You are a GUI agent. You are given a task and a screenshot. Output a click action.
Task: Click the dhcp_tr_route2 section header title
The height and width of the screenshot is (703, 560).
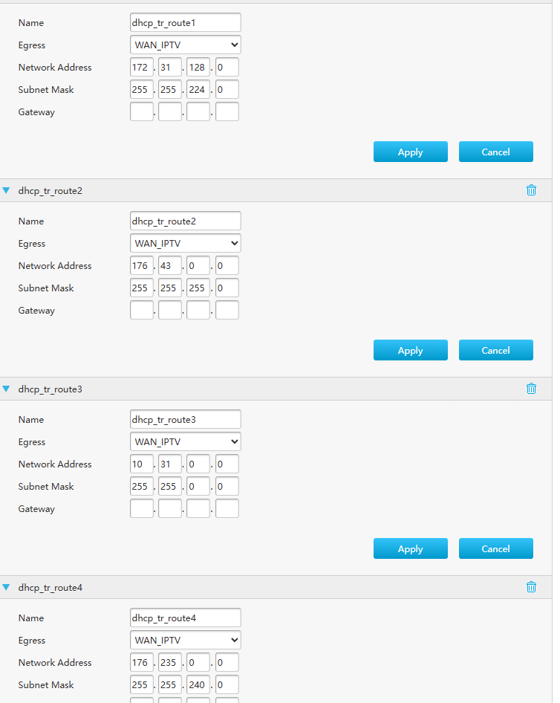point(51,190)
